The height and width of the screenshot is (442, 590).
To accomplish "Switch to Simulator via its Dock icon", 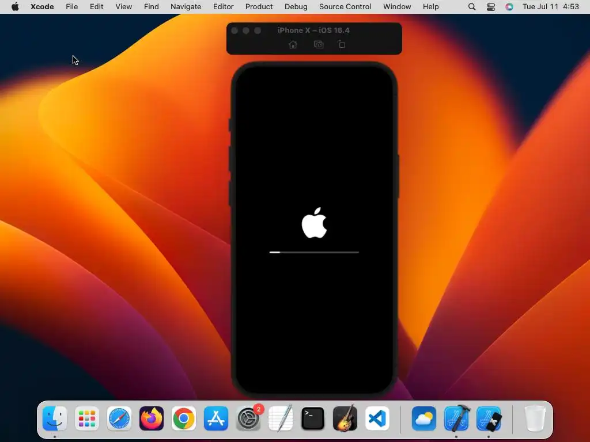I will (x=489, y=418).
